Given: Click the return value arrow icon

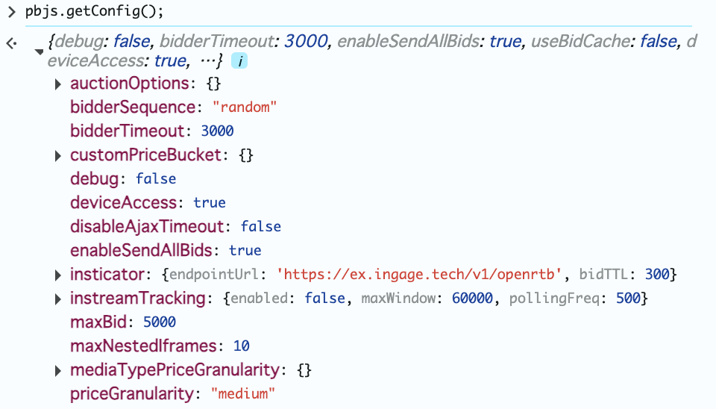Looking at the screenshot, I should [x=11, y=43].
